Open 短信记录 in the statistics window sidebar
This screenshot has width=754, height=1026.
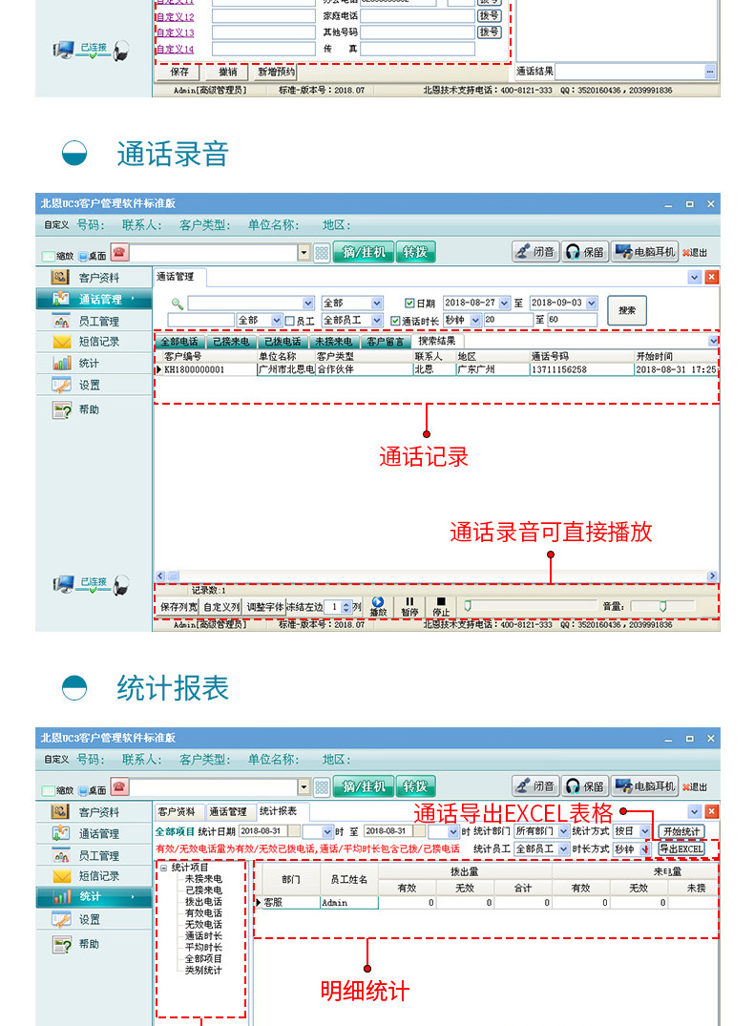pyautogui.click(x=94, y=876)
